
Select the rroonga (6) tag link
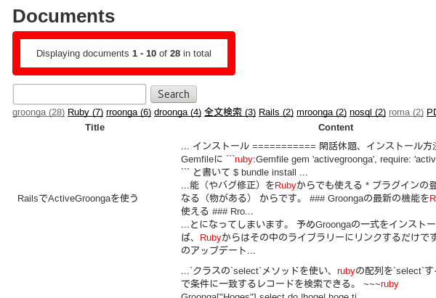point(129,112)
